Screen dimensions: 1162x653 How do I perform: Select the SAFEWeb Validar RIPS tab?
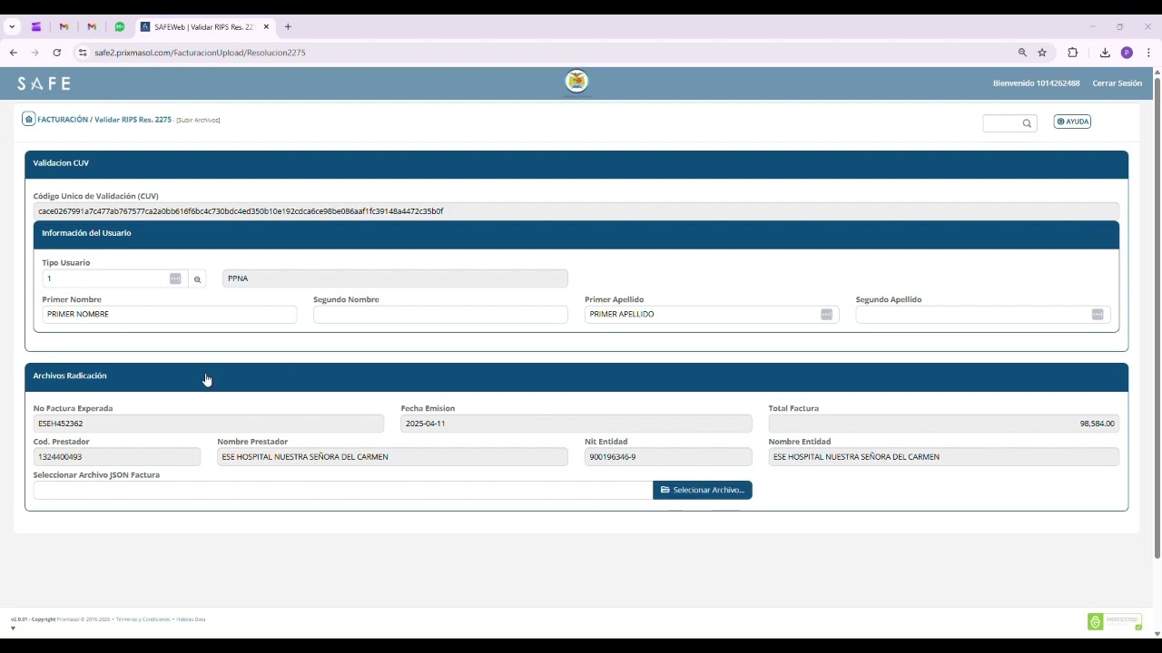pos(203,27)
